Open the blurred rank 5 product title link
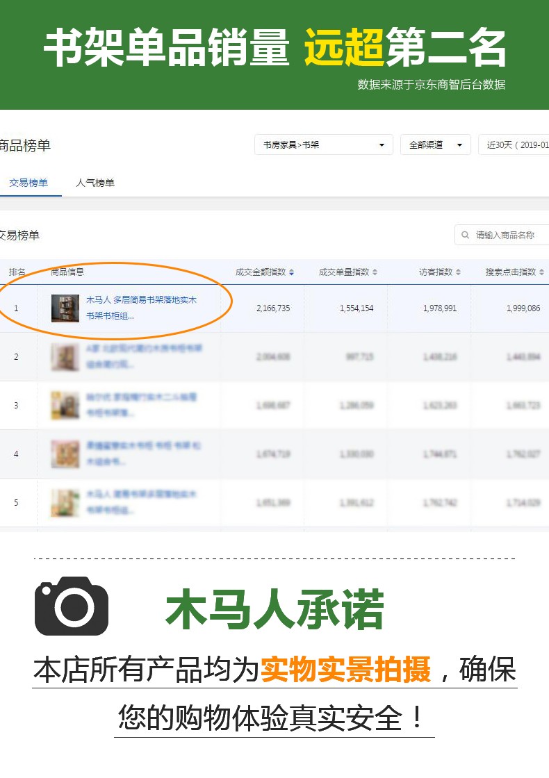 pos(142,502)
